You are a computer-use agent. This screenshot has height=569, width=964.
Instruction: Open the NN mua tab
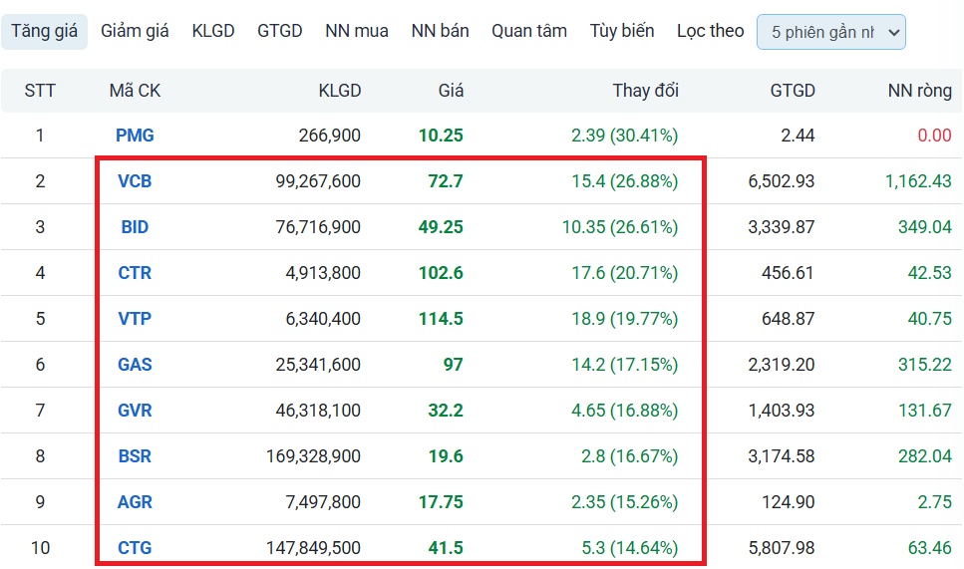pyautogui.click(x=357, y=31)
